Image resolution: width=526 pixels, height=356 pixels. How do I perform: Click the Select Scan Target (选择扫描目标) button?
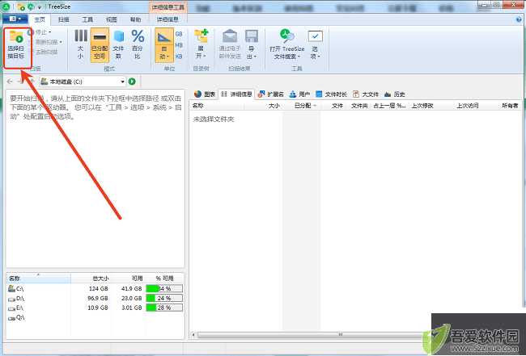pyautogui.click(x=16, y=45)
